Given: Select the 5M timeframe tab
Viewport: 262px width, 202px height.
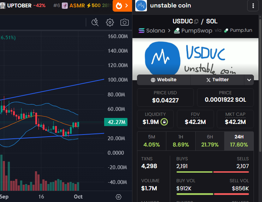Looking at the screenshot, I should tap(151, 141).
